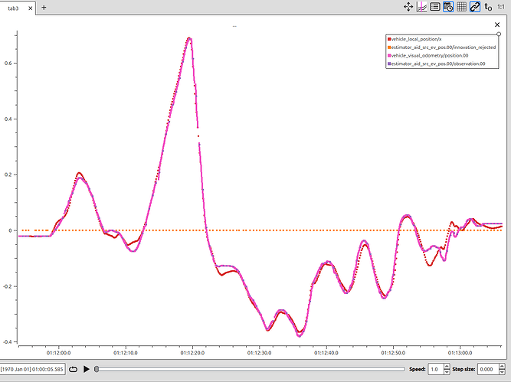Viewport: 511px width, 382px height.
Task: Click the playback time slider track
Action: (x=253, y=369)
